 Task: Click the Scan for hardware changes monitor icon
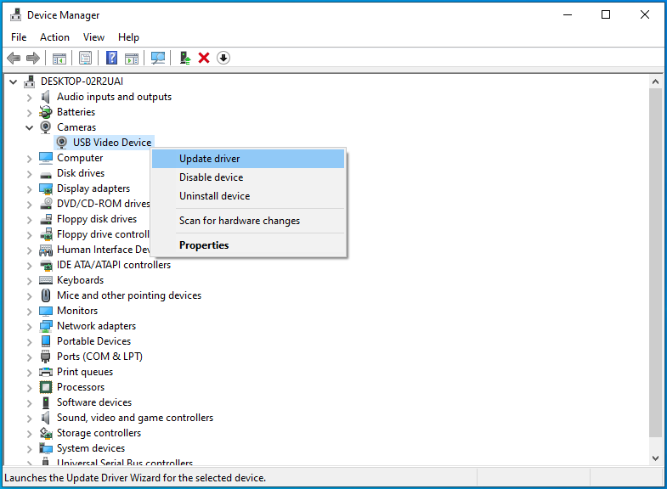pos(158,58)
